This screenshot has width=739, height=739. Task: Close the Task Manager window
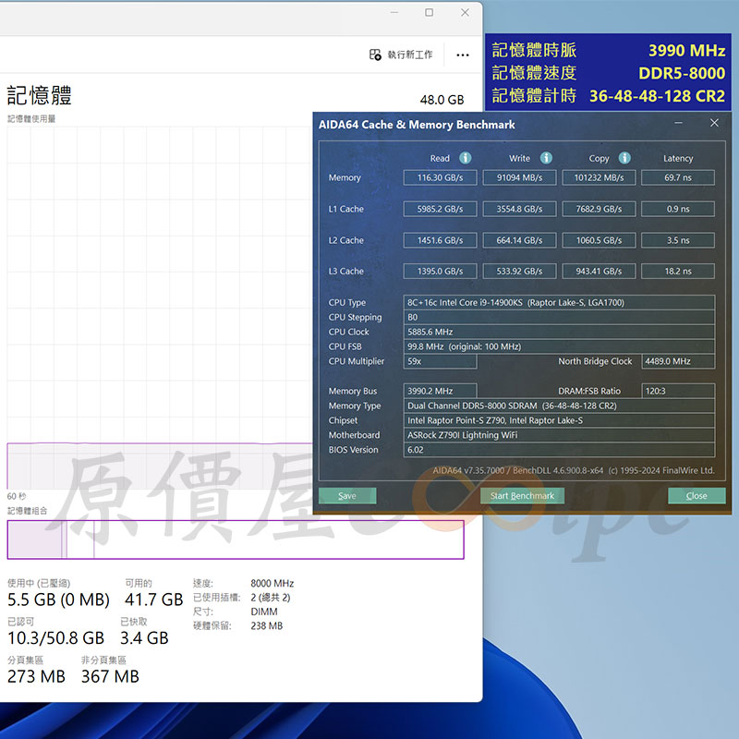[x=465, y=13]
